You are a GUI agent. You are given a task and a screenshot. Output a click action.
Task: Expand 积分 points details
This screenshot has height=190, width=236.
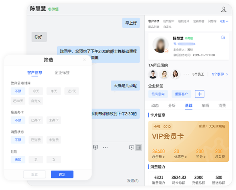pyautogui.click(x=201, y=157)
